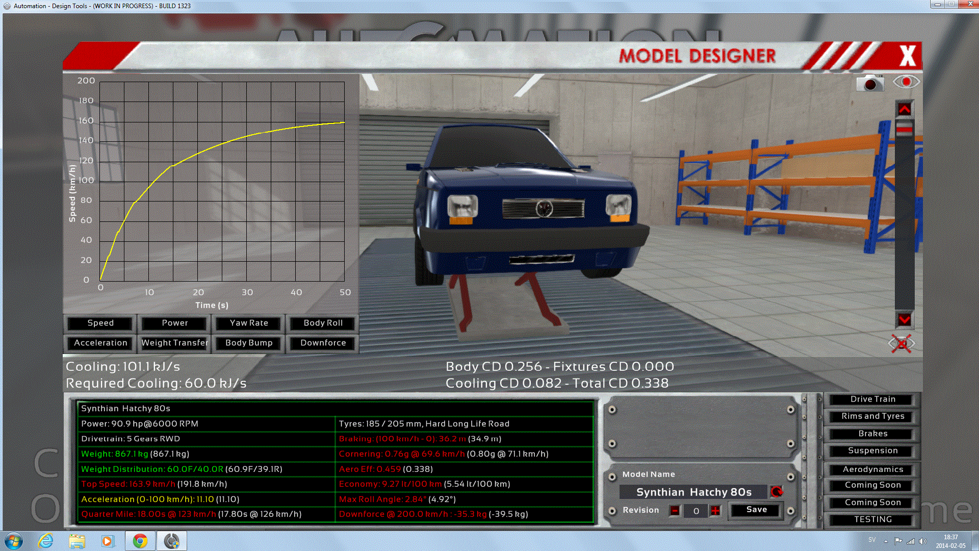Image resolution: width=979 pixels, height=551 pixels.
Task: Click the Braking stat row
Action: click(x=465, y=439)
